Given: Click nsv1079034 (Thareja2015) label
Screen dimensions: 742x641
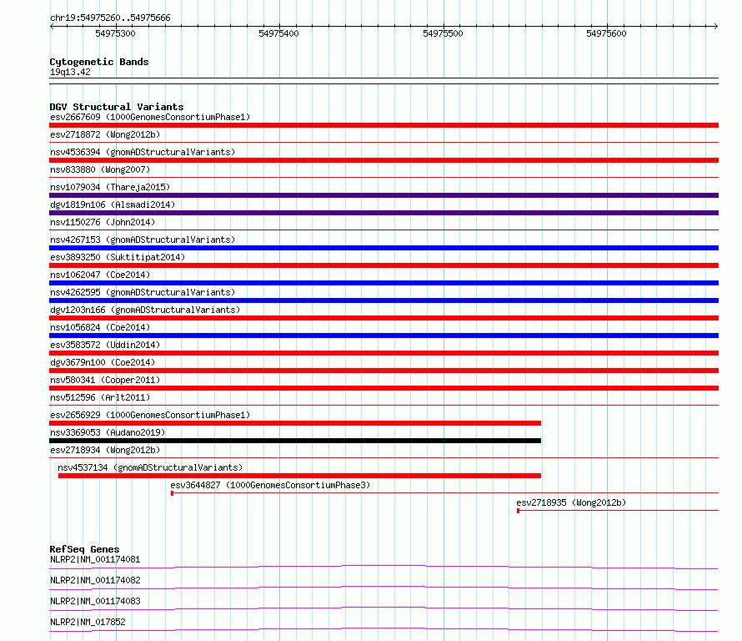Looking at the screenshot, I should click(110, 187).
